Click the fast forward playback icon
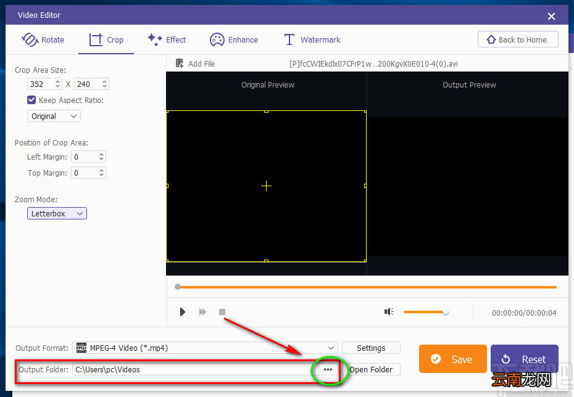 (202, 312)
